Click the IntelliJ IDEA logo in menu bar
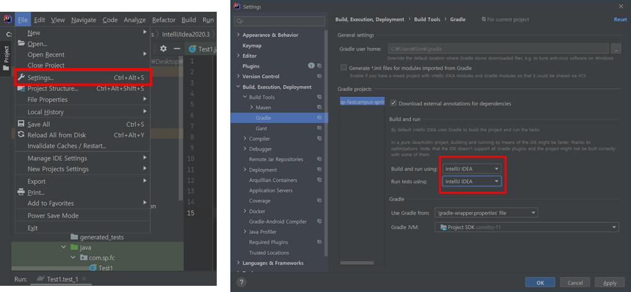The width and height of the screenshot is (631, 292). (7, 19)
